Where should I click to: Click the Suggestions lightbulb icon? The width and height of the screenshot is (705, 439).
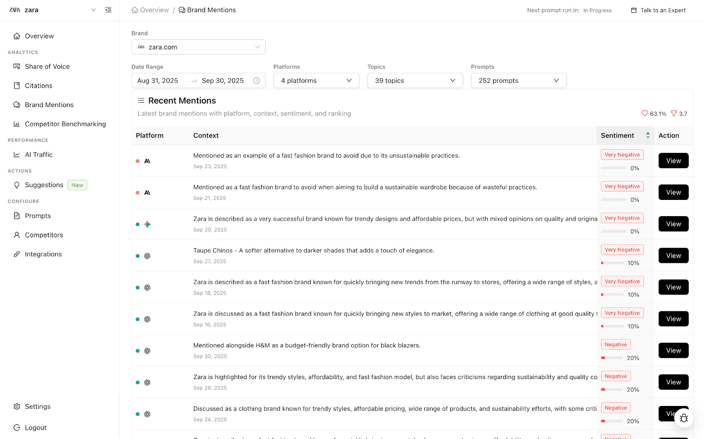(17, 185)
